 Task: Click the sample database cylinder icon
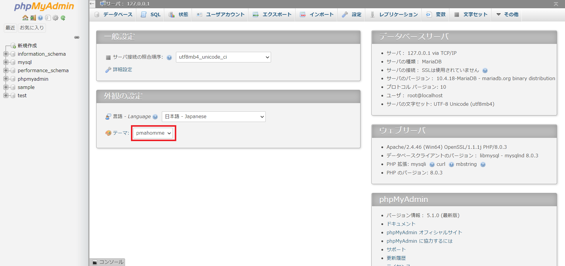pyautogui.click(x=13, y=87)
